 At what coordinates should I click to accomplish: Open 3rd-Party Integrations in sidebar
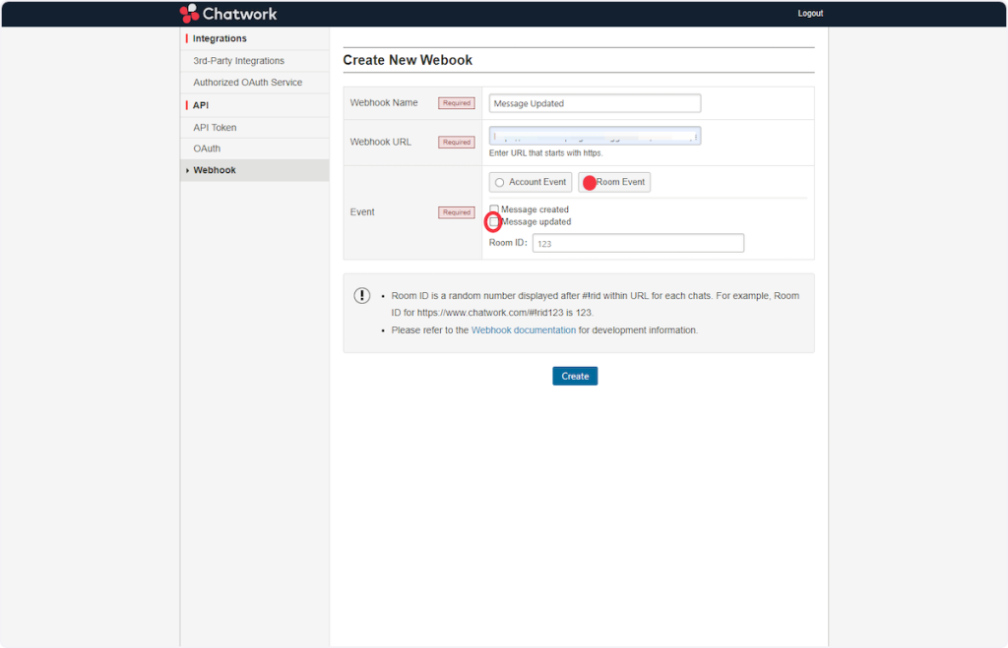pyautogui.click(x=238, y=61)
